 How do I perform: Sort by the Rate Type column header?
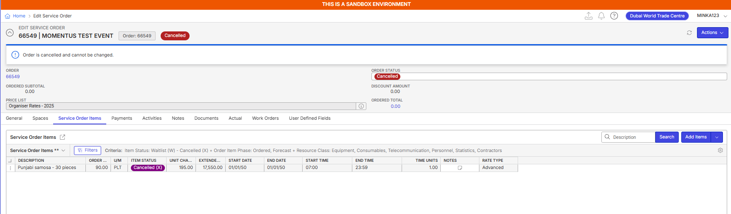[499, 160]
